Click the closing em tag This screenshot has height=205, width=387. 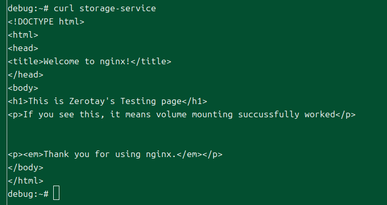coord(189,155)
